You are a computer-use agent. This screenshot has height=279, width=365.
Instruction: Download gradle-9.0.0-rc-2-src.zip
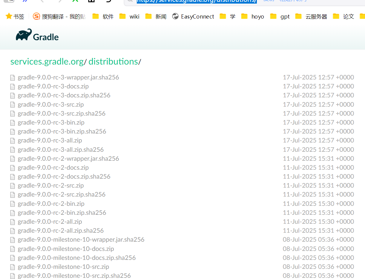point(51,186)
